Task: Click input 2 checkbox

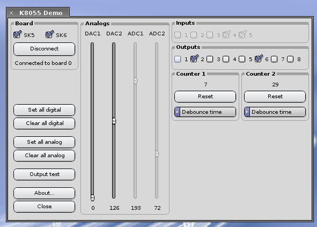Action: (x=194, y=35)
